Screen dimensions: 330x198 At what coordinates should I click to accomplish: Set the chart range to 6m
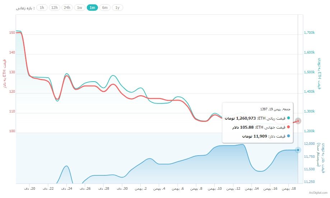coord(105,8)
